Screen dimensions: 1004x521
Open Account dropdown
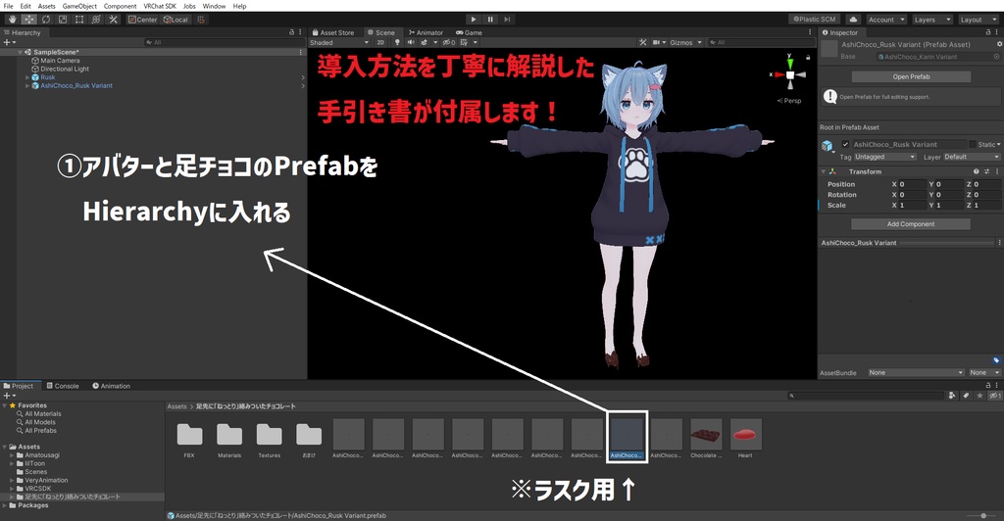coord(886,20)
